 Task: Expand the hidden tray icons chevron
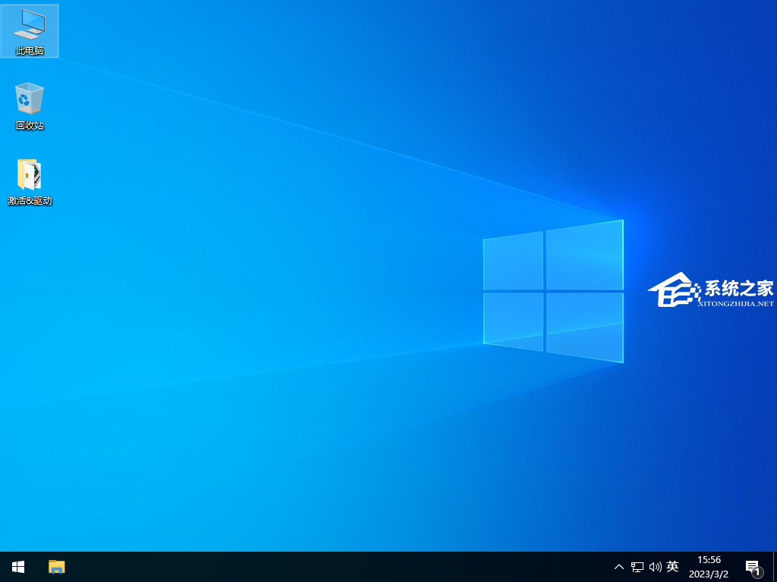point(619,567)
